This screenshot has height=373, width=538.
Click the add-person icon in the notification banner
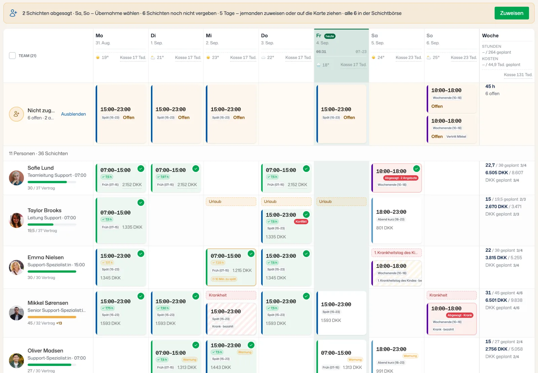[x=13, y=13]
